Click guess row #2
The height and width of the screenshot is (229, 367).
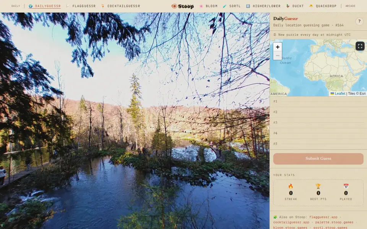coord(318,112)
